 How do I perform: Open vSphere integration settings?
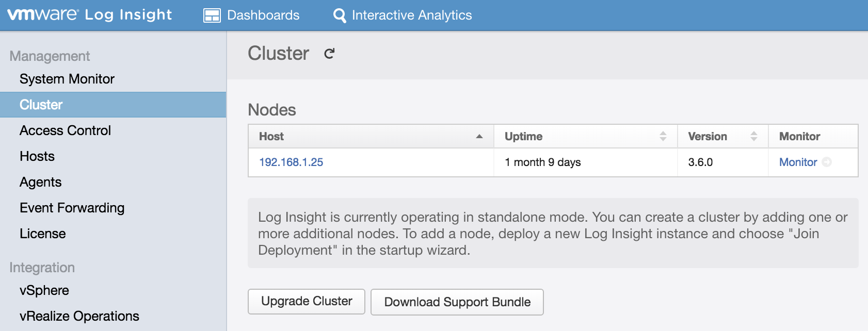point(44,290)
